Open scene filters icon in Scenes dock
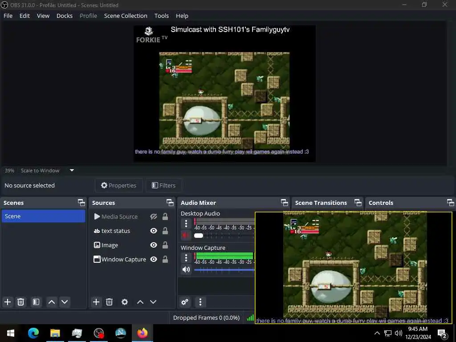The width and height of the screenshot is (456, 342). [36, 302]
